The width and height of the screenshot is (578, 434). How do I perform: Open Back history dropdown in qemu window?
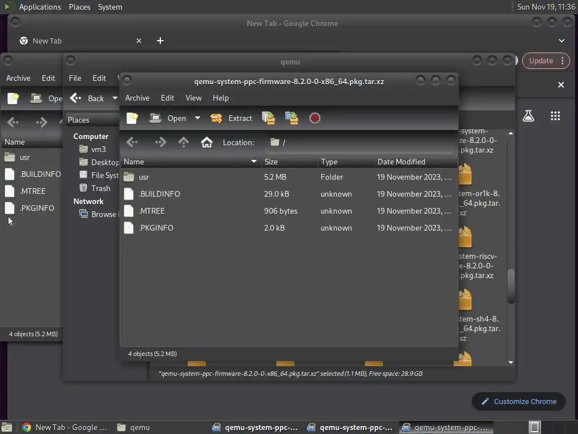(x=115, y=98)
